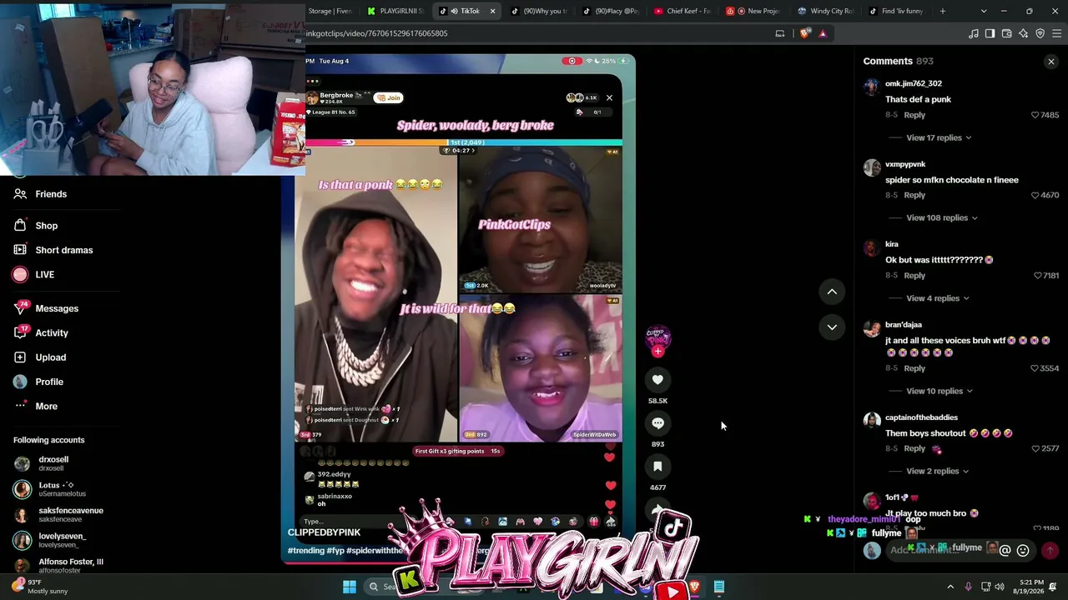Switch to PLAYGIRLNII Kick tab

(395, 11)
